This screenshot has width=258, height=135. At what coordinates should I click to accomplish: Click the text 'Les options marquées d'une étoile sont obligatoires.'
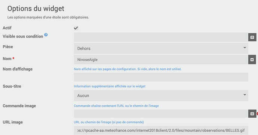(48, 17)
